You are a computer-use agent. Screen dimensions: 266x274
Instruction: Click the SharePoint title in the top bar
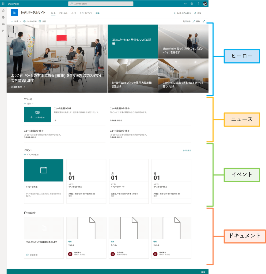click(x=13, y=4)
